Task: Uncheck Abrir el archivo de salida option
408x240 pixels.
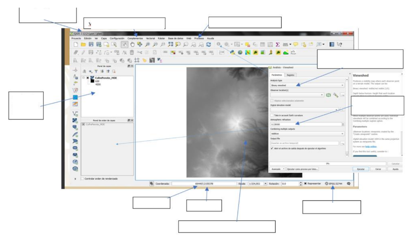Action: 272,148
